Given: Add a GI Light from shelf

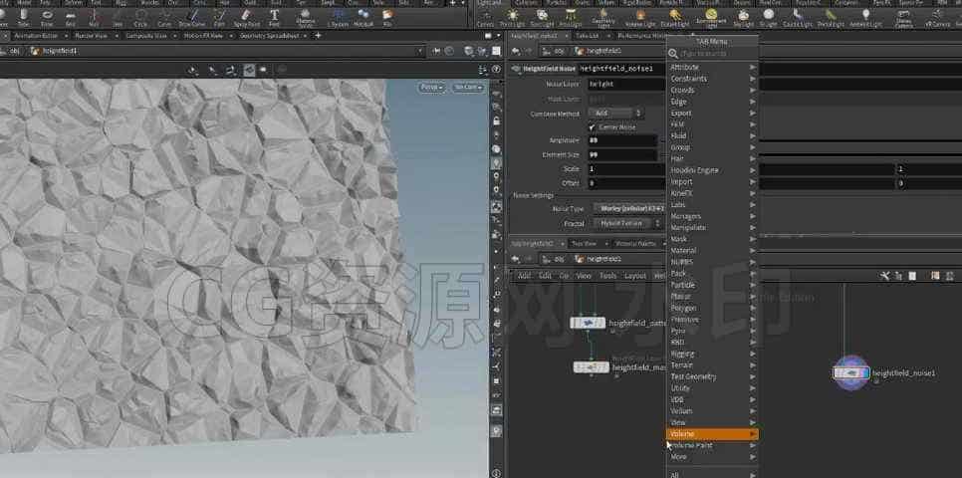Looking at the screenshot, I should coord(768,17).
